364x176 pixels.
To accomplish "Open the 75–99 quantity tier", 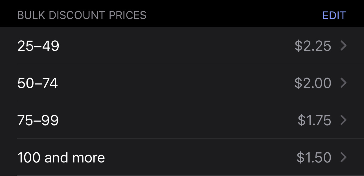I will (x=182, y=120).
